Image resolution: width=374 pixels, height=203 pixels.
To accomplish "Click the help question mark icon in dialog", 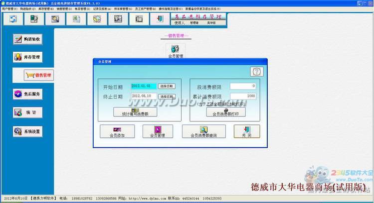I will pos(257,72).
